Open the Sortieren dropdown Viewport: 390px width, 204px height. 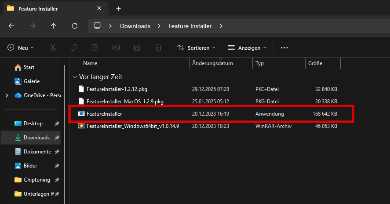(x=196, y=47)
